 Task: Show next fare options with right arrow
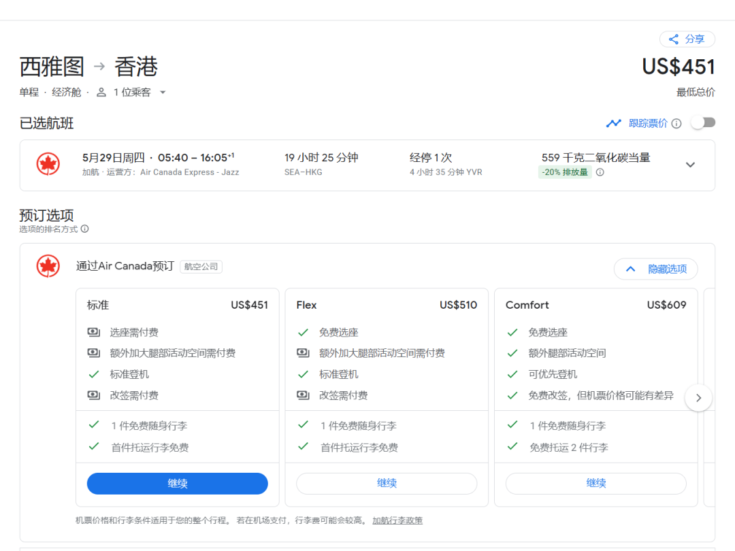click(698, 398)
